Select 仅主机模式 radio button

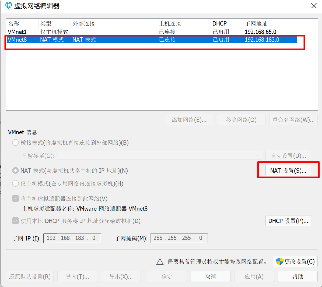coord(15,183)
